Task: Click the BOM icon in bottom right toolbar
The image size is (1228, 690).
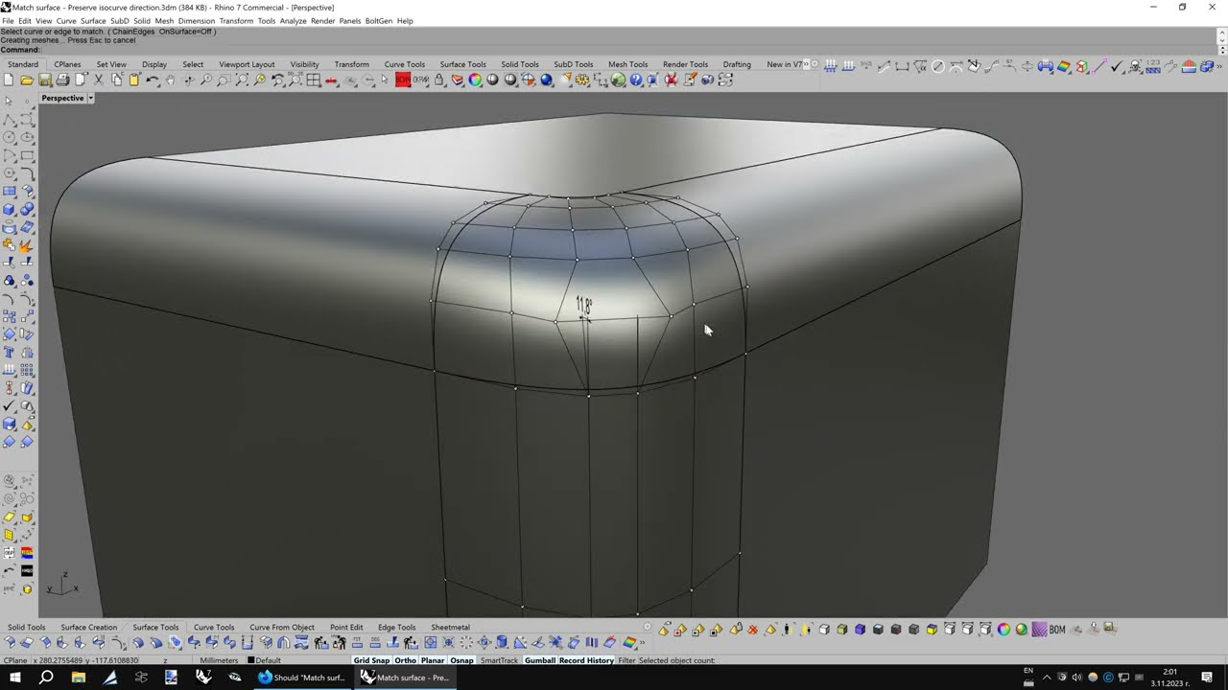Action: click(x=1057, y=630)
